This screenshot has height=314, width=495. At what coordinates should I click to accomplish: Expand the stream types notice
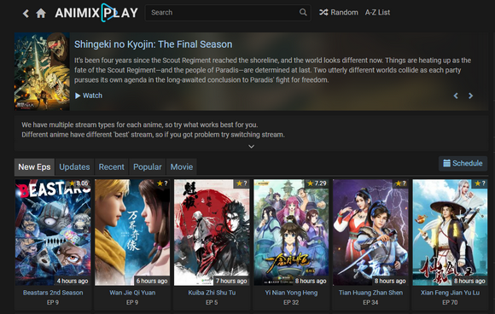tap(251, 147)
